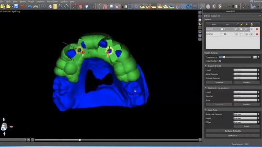Select the magnifier zoom tool
The height and width of the screenshot is (147, 262).
pos(61,7)
